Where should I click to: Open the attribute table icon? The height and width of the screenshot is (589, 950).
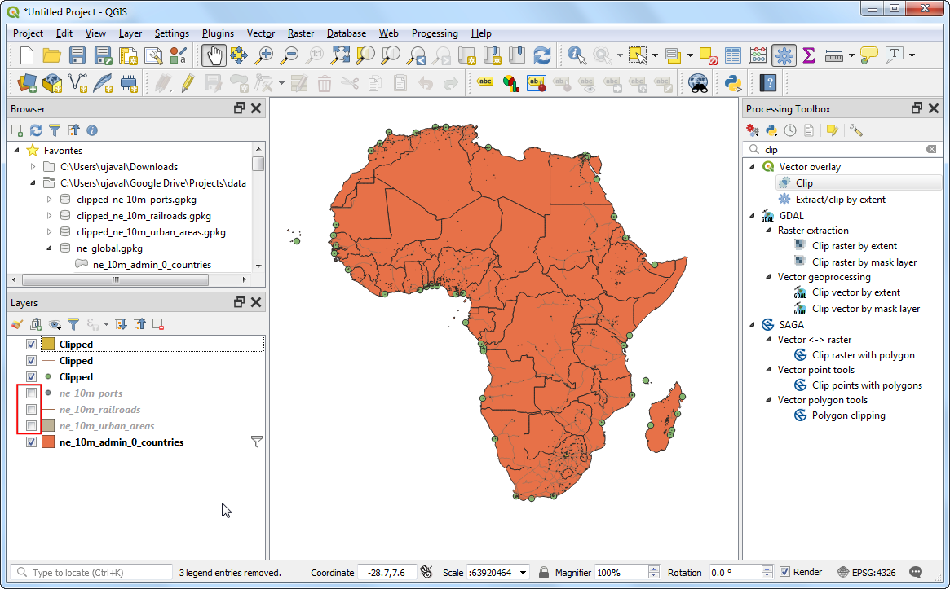coord(733,55)
